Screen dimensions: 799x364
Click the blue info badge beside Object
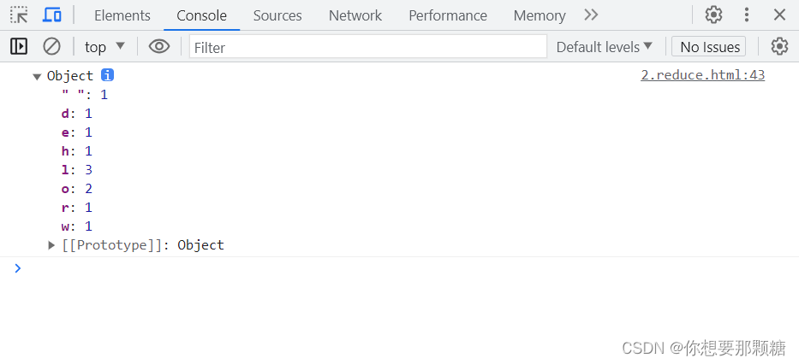(107, 75)
